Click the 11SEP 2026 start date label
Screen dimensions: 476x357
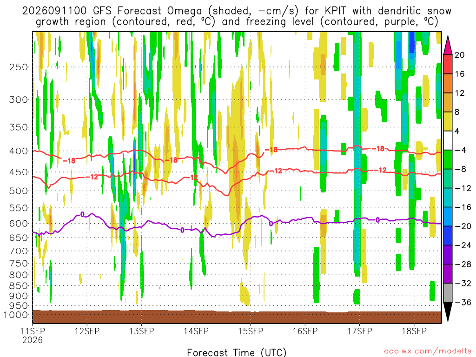pos(33,336)
